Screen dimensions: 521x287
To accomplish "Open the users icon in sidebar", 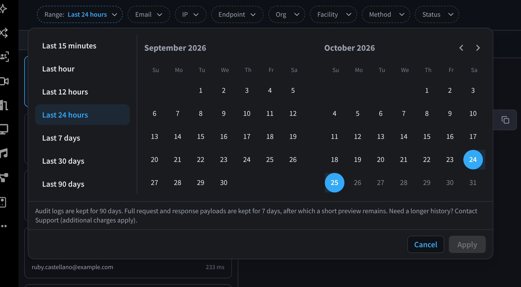I will point(4,57).
